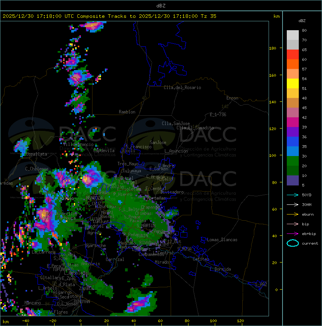The image size is (322, 326).
Task: Click the 'E_1-736' map label
Action: point(218,115)
